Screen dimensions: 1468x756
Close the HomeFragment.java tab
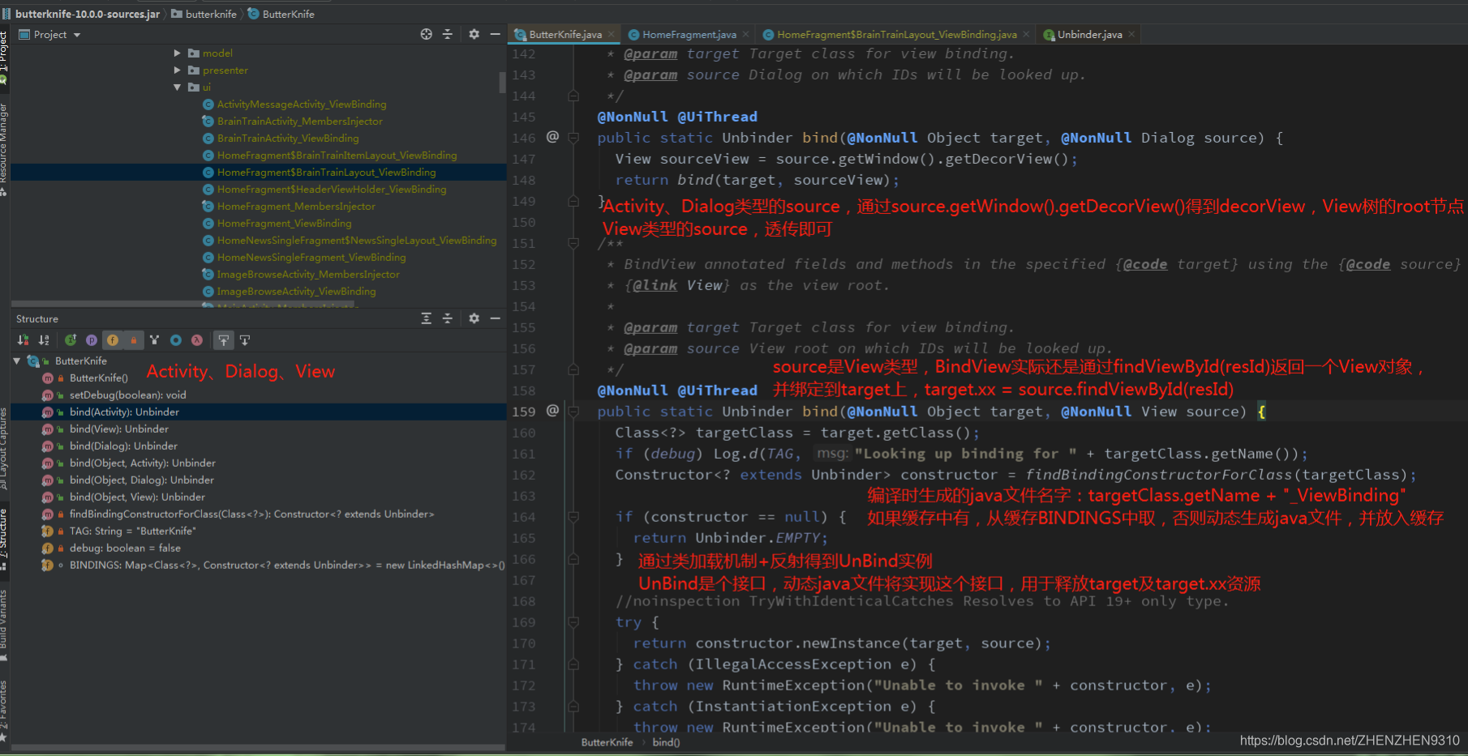745,34
